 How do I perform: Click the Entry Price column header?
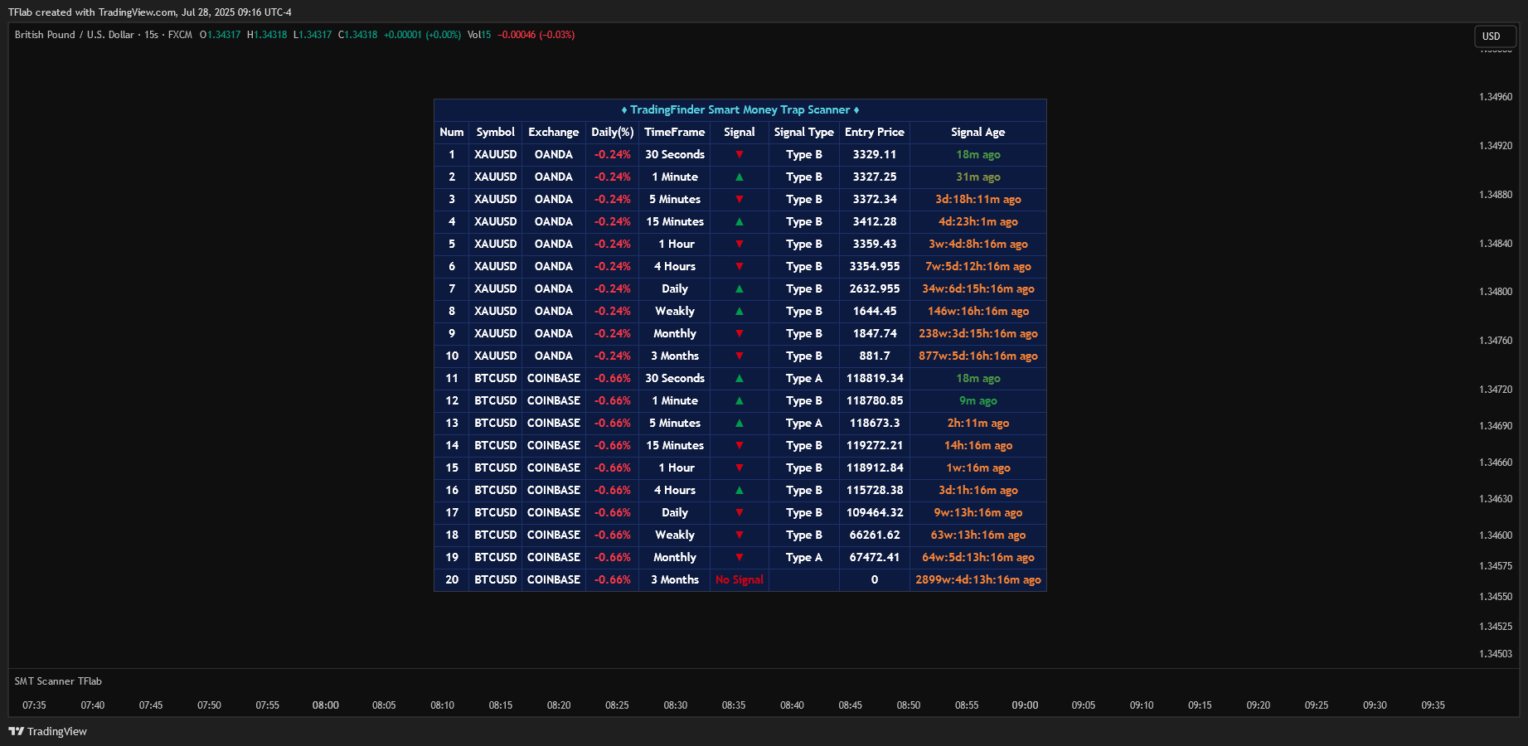(x=875, y=132)
